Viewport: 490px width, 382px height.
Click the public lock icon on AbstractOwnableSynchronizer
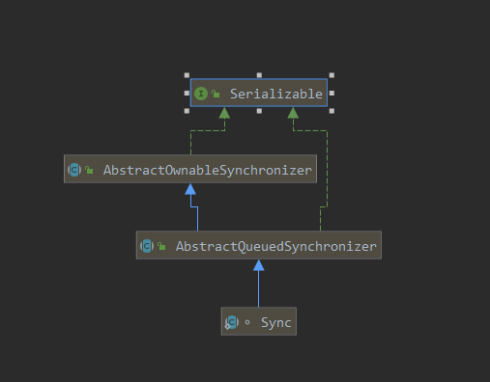click(x=89, y=170)
